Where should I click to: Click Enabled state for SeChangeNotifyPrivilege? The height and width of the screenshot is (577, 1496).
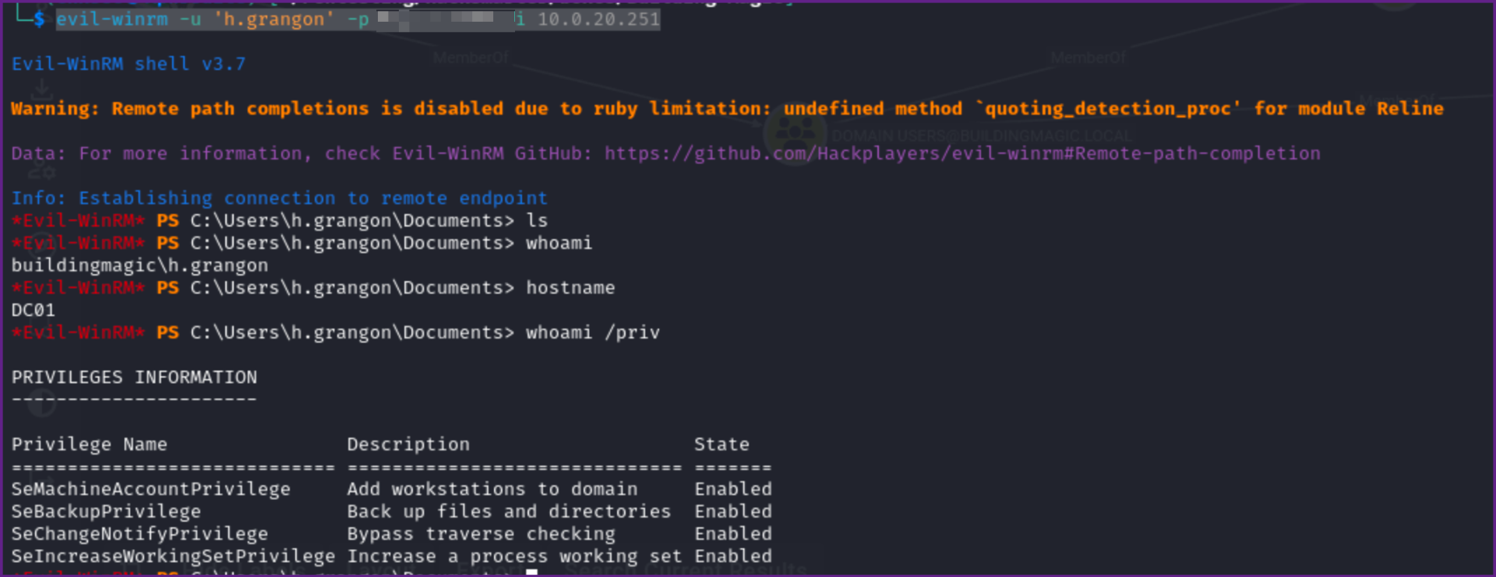pos(733,534)
